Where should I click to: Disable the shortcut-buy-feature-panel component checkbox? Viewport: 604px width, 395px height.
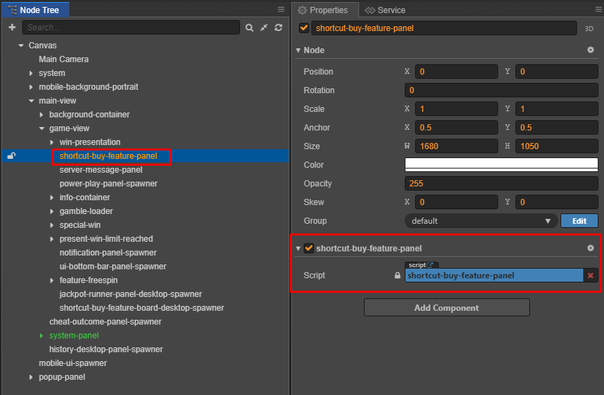coord(309,248)
